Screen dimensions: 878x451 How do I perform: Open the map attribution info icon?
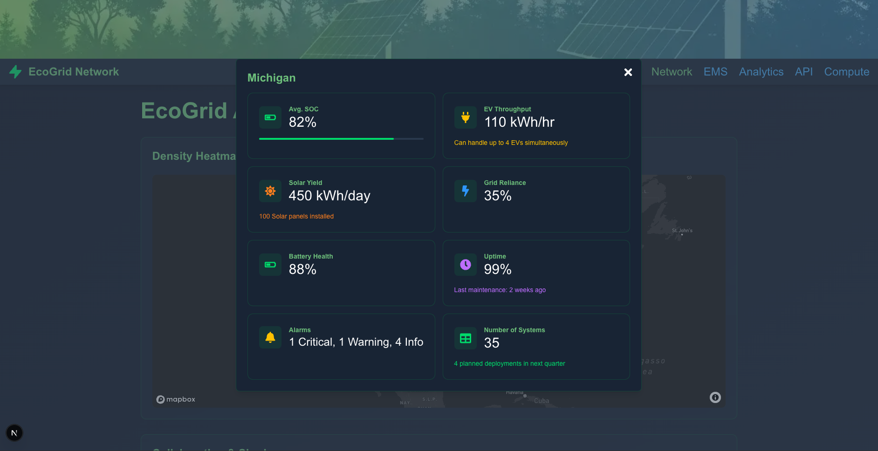point(715,397)
